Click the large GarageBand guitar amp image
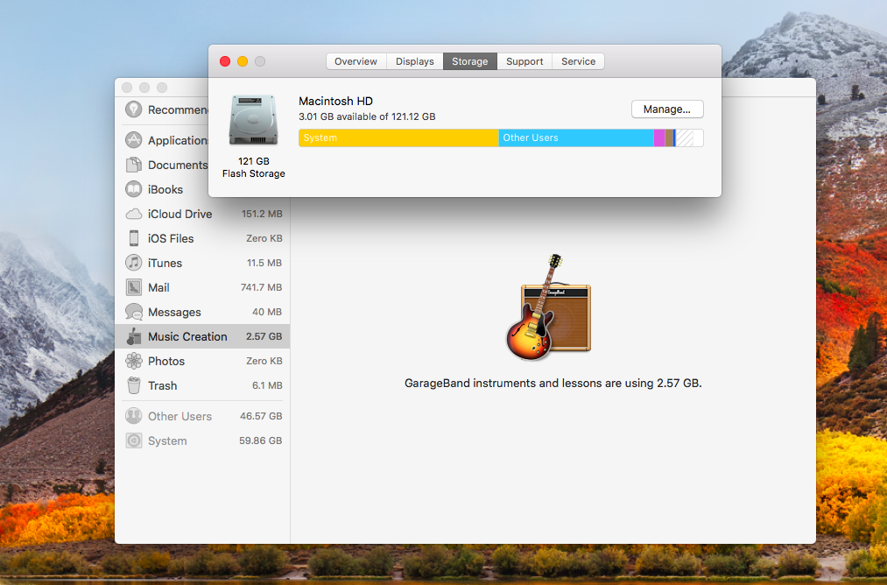Image resolution: width=887 pixels, height=585 pixels. point(548,307)
